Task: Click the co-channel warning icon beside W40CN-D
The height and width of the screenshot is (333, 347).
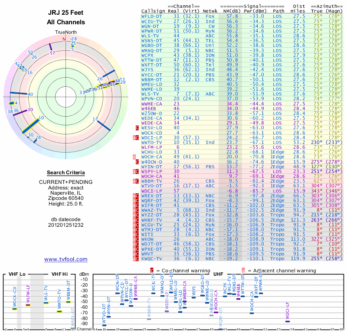Action: tap(137, 162)
